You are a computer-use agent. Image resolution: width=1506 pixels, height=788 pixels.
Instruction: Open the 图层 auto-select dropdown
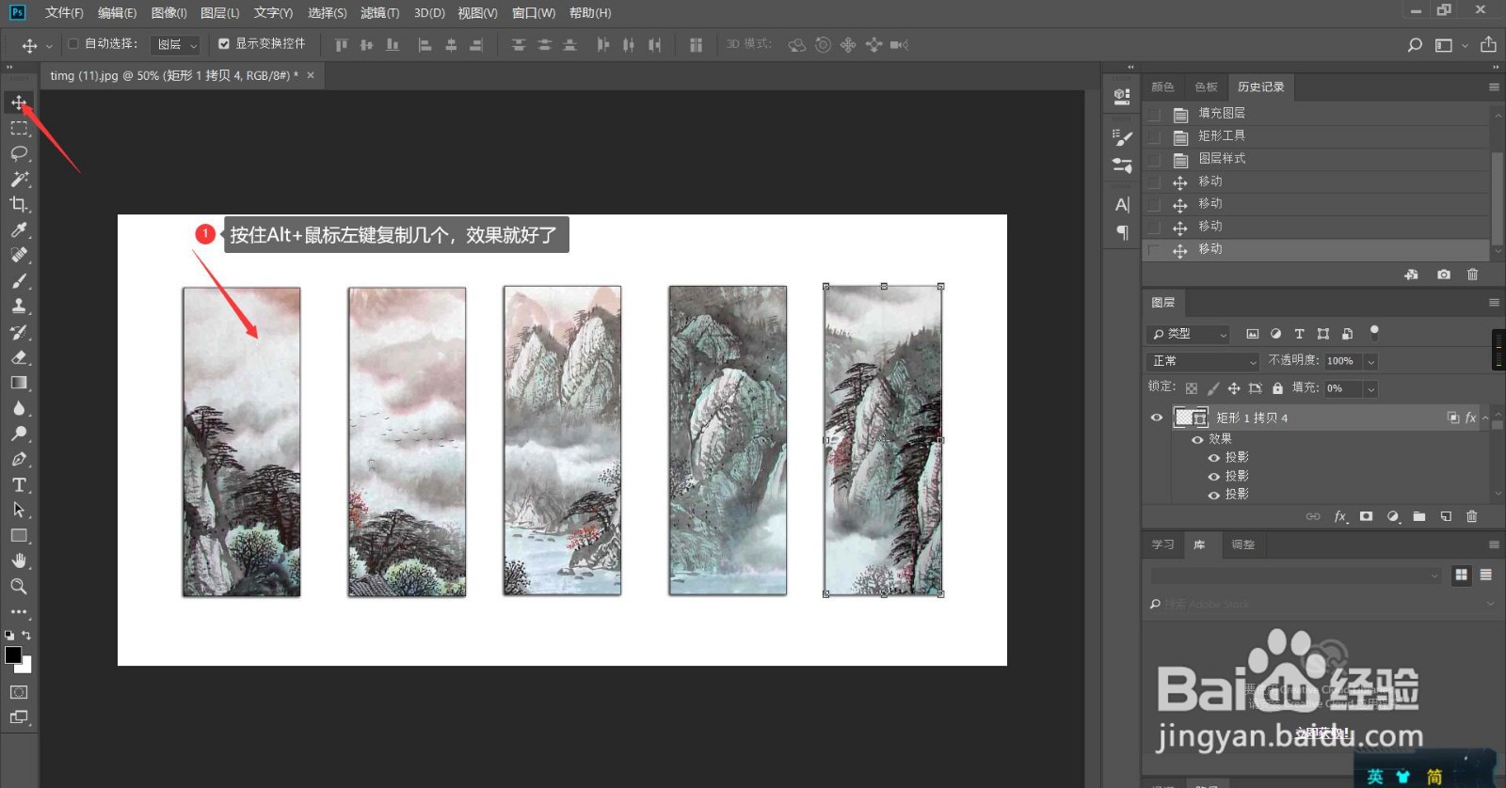176,44
